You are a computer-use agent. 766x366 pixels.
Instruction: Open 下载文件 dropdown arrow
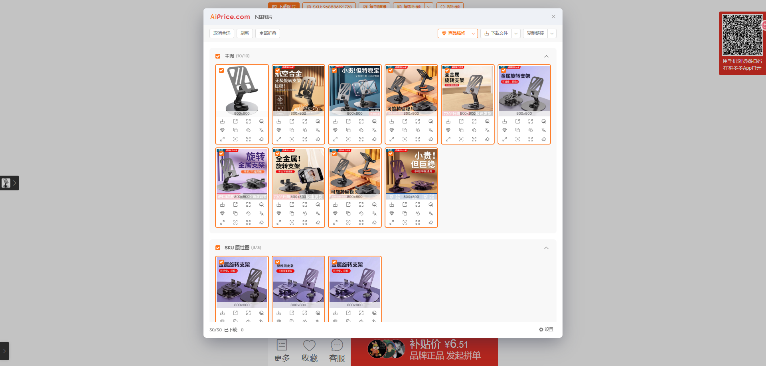click(x=516, y=33)
